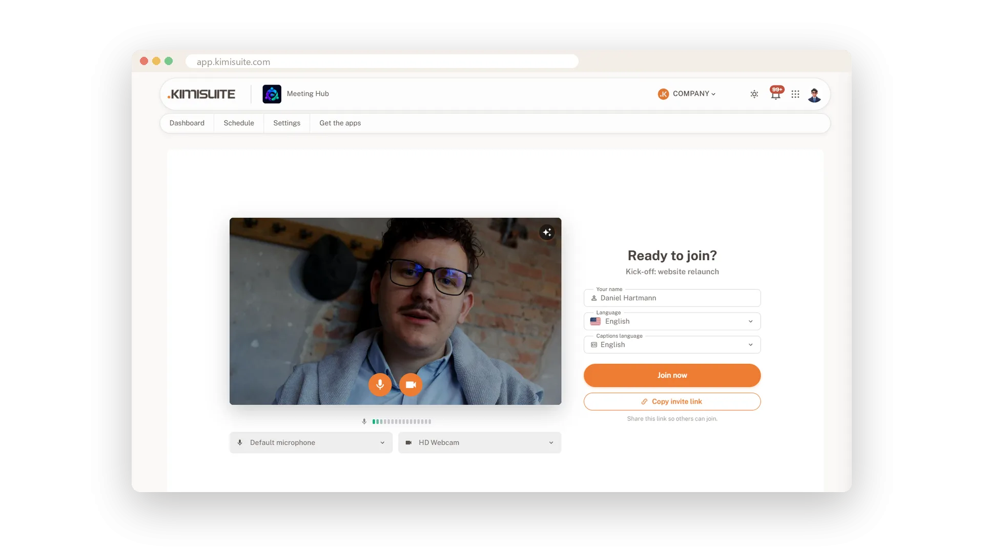Viewport: 984px width, 553px height.
Task: Click the webcam video preview
Action: pos(395,311)
